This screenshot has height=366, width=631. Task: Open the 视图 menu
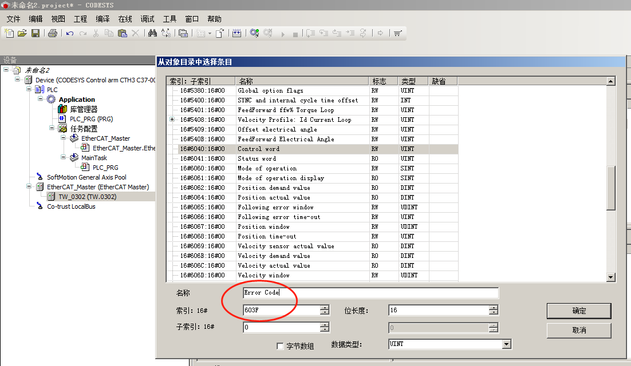coord(58,19)
